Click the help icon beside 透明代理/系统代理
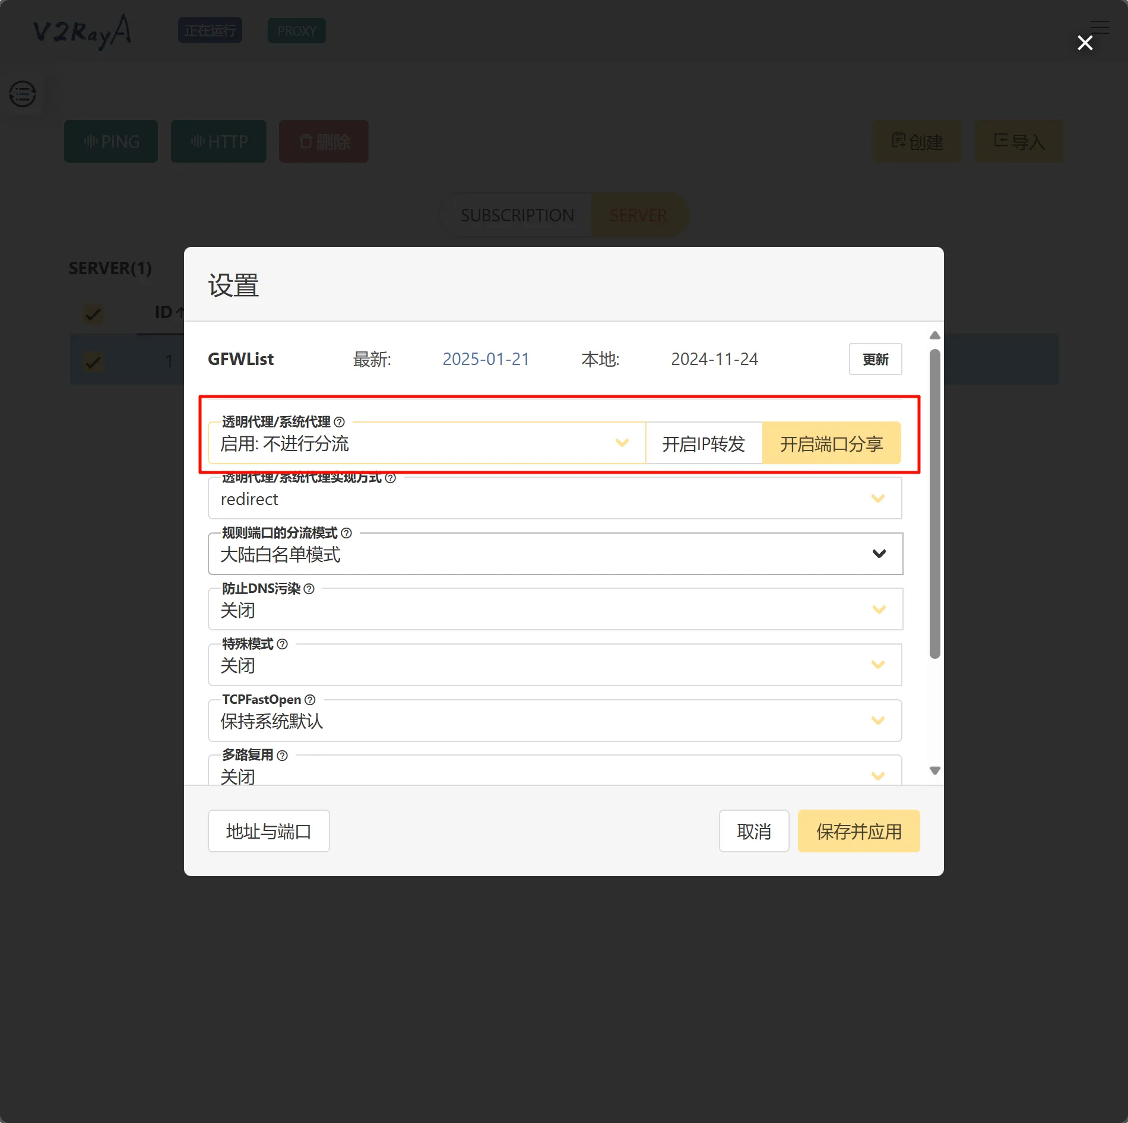The image size is (1128, 1123). point(339,422)
